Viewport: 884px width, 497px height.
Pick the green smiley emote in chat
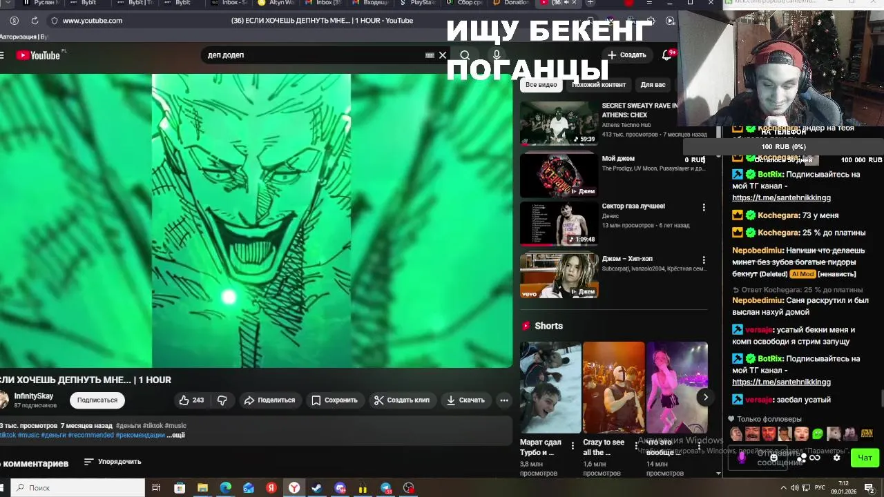coord(818,433)
